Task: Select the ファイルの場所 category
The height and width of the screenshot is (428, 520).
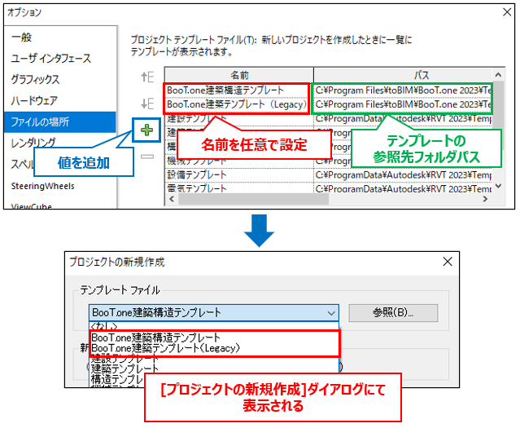Action: (60, 122)
